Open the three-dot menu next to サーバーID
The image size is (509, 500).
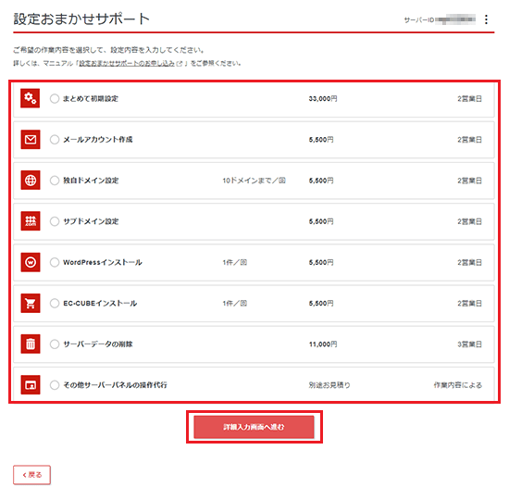pos(486,19)
